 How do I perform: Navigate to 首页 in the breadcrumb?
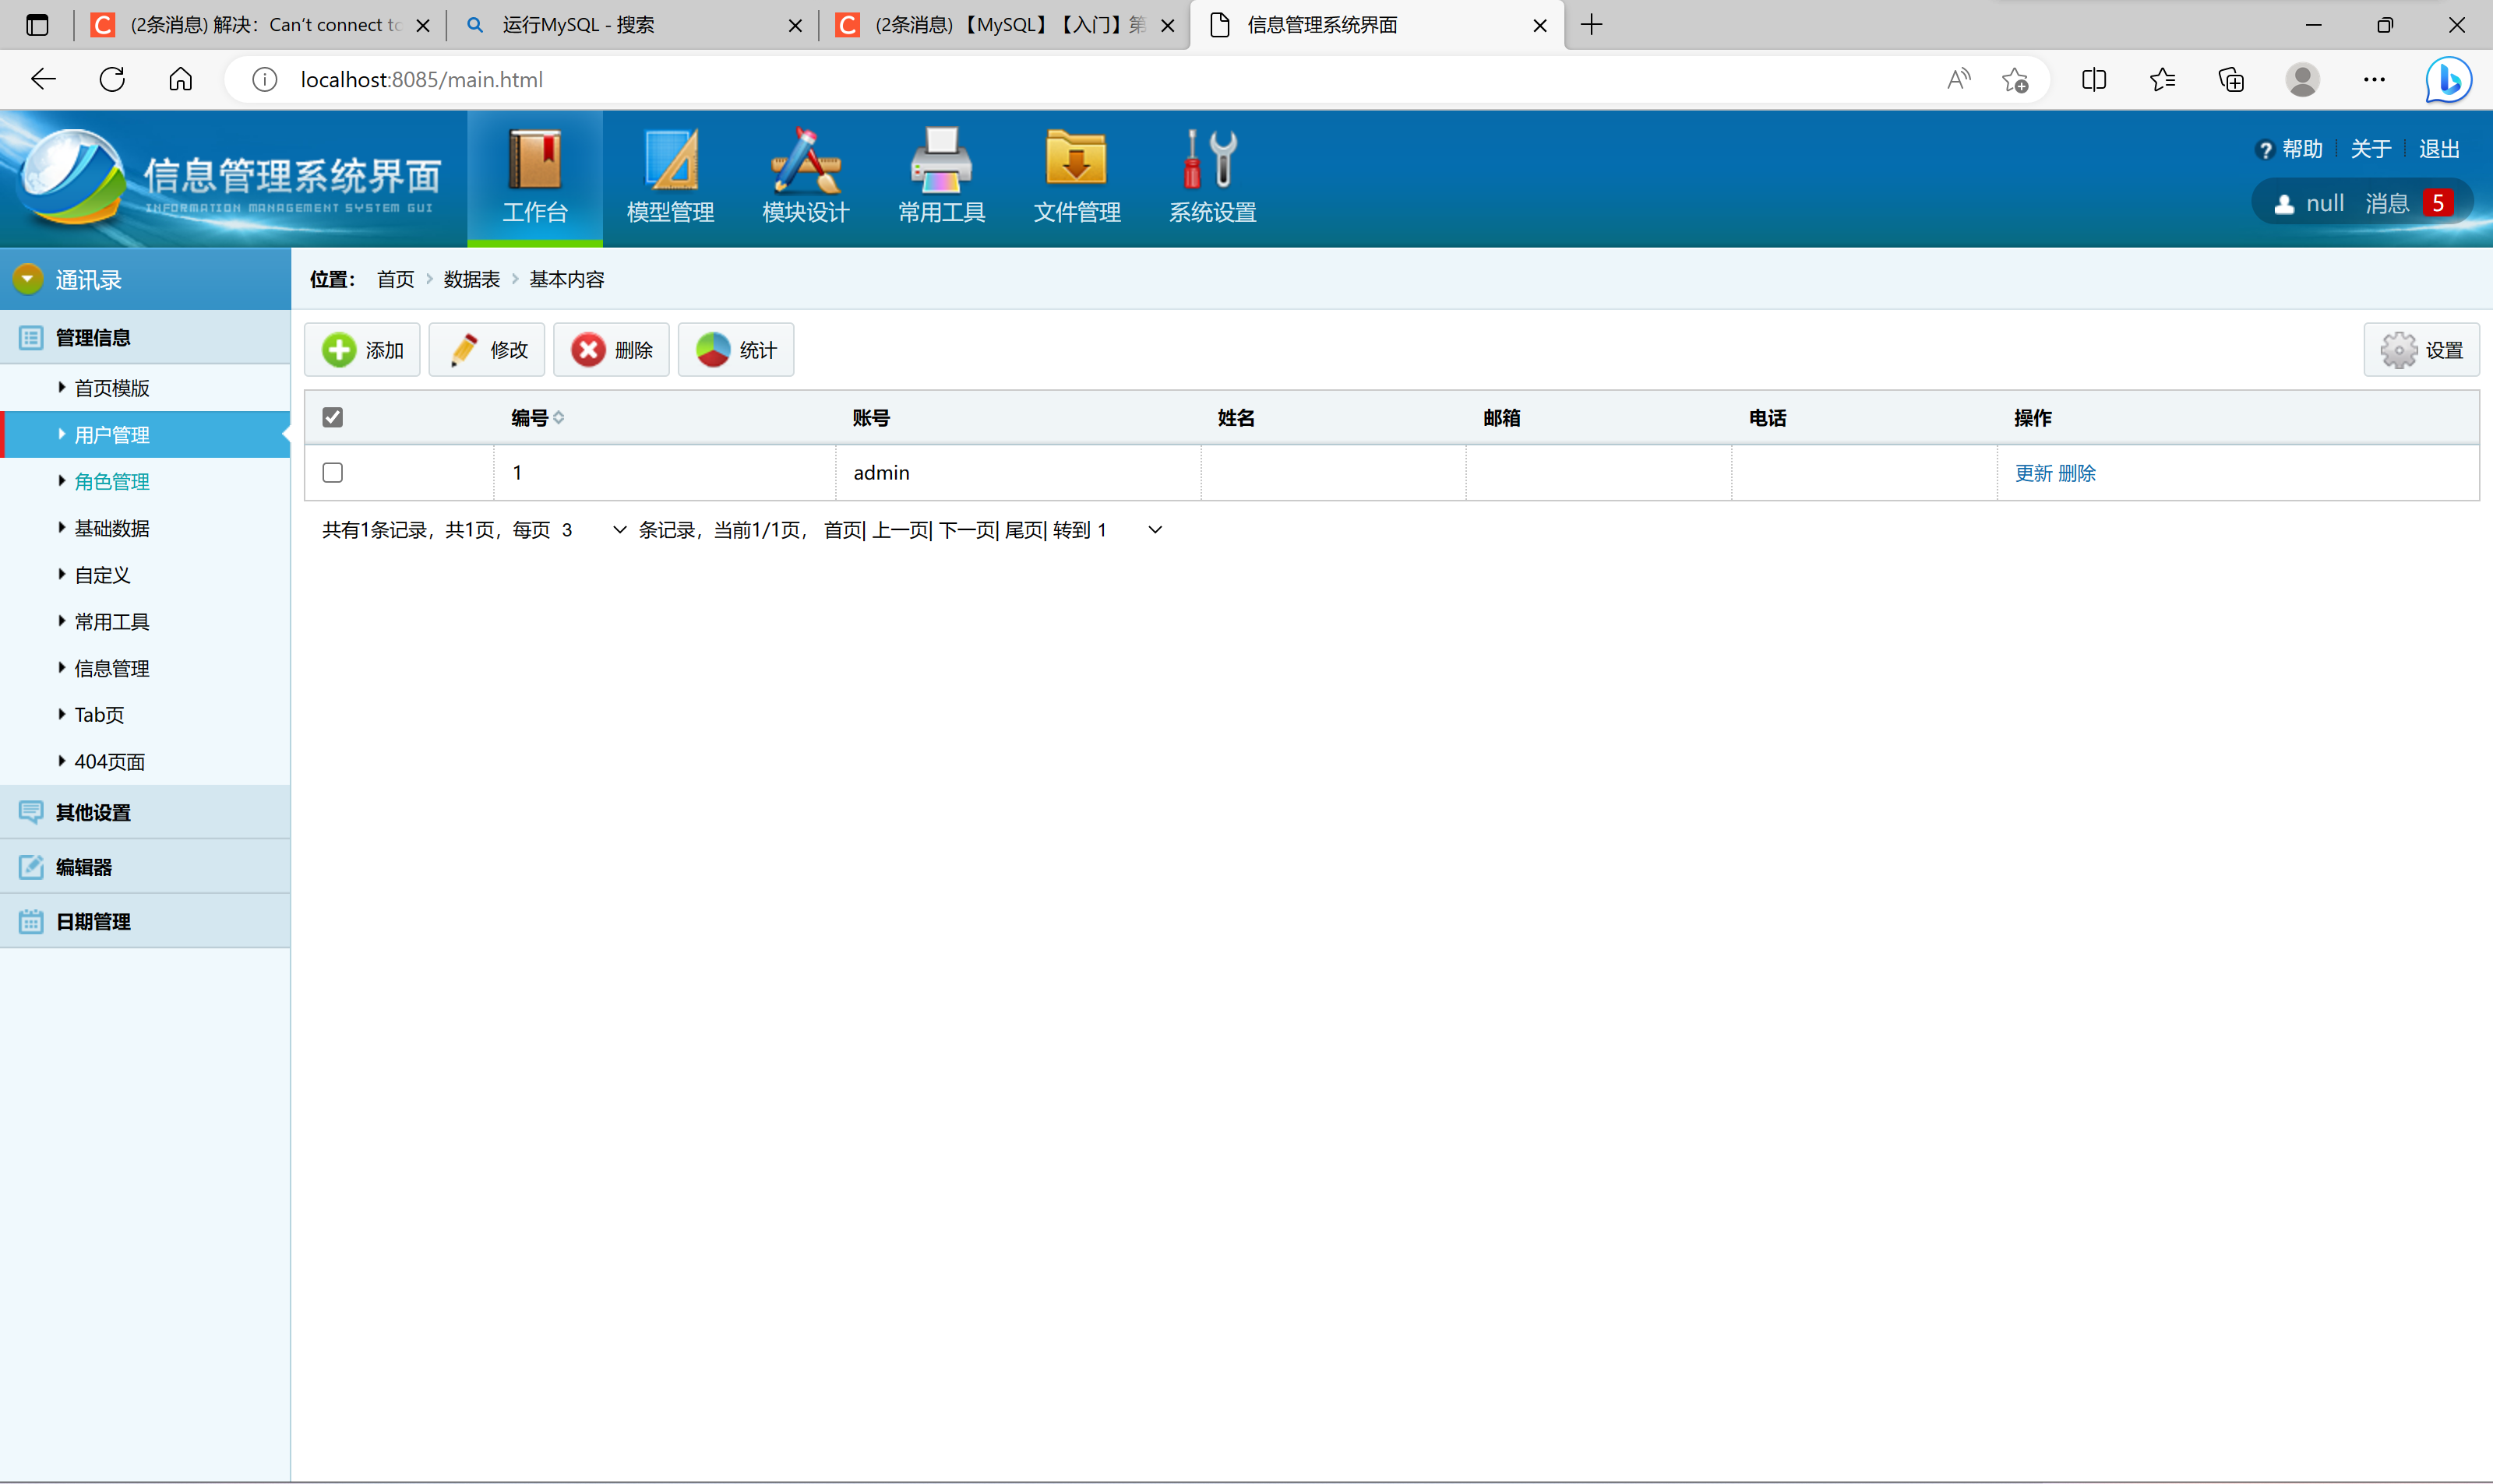[x=394, y=279]
